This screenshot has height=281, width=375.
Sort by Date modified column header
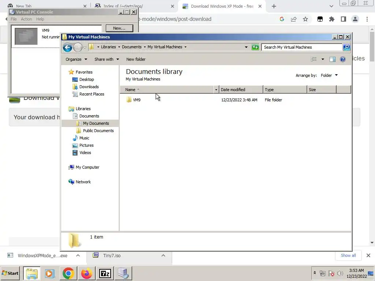pyautogui.click(x=241, y=90)
